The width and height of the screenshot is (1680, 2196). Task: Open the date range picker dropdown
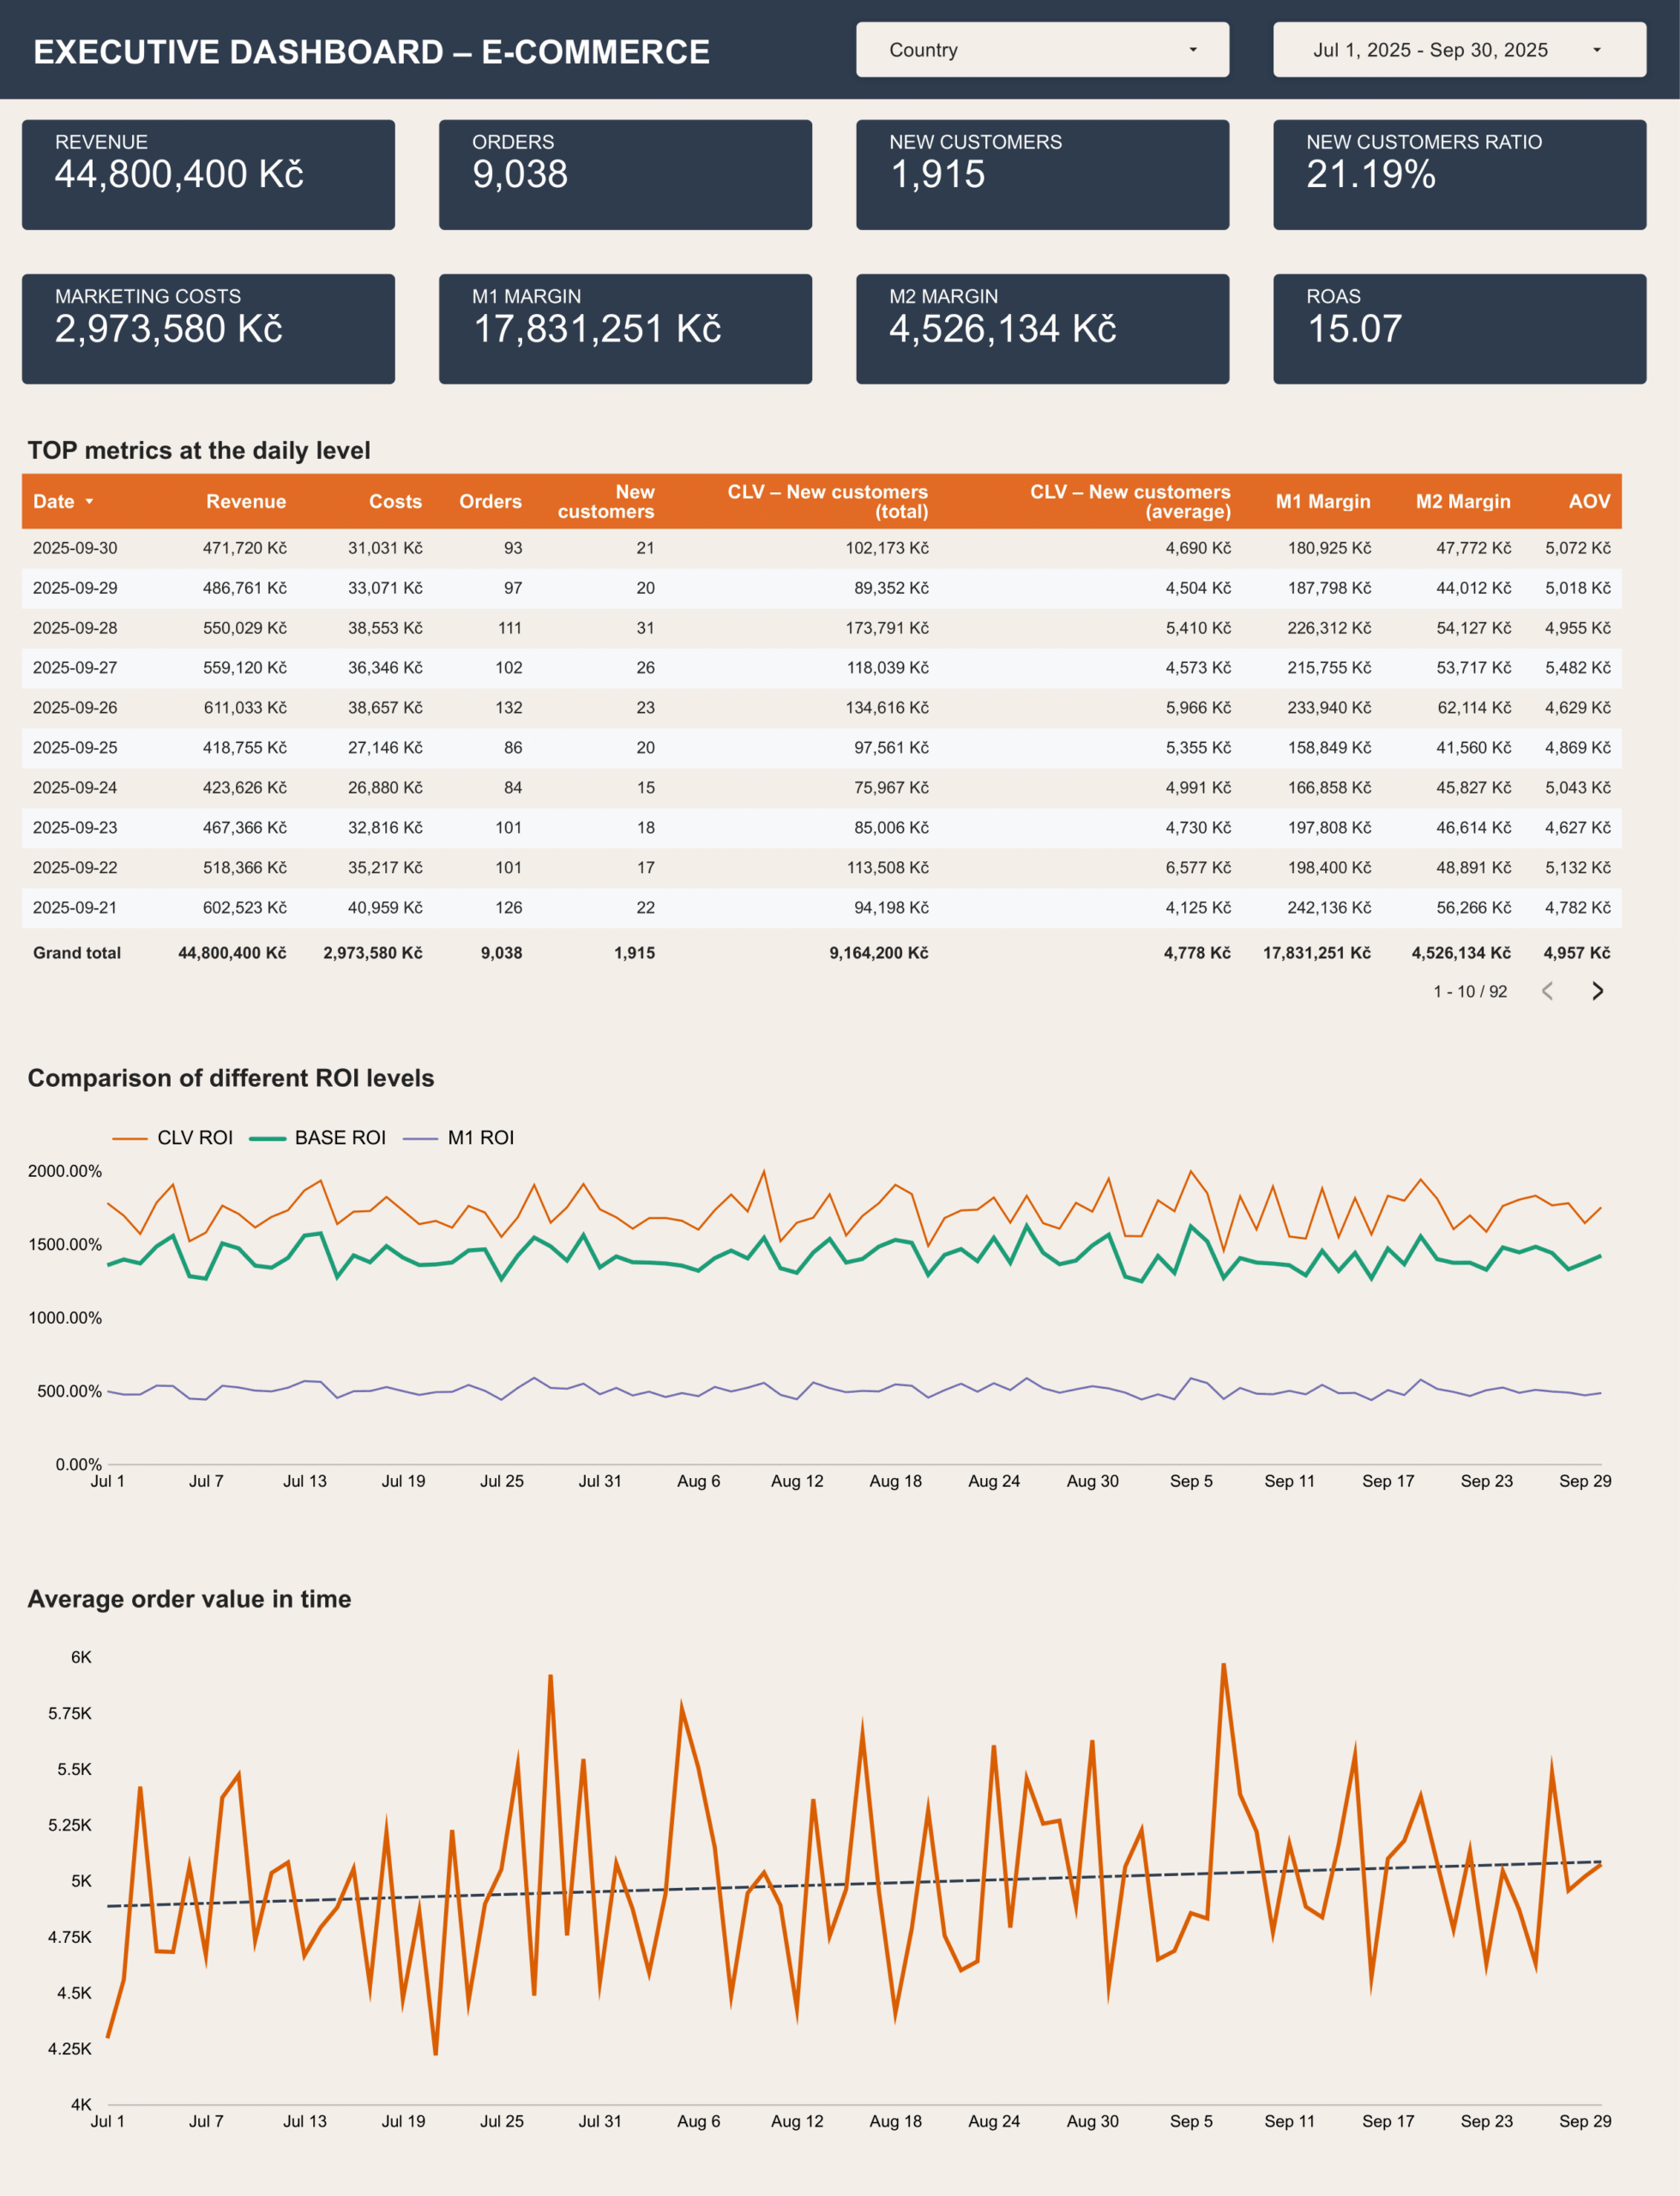(1458, 50)
